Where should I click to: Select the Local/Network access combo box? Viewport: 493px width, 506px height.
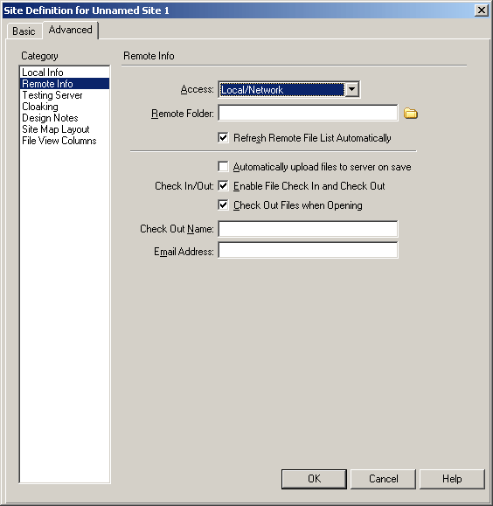(289, 89)
